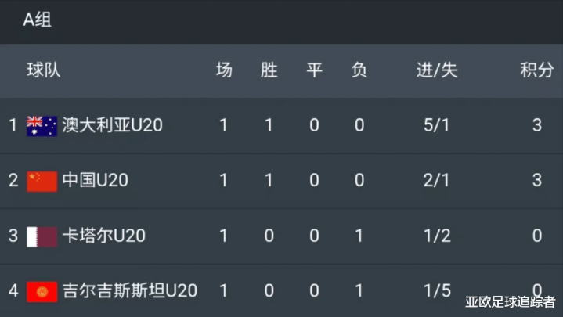
Task: Click the 场 matches played header
Action: pyautogui.click(x=224, y=70)
